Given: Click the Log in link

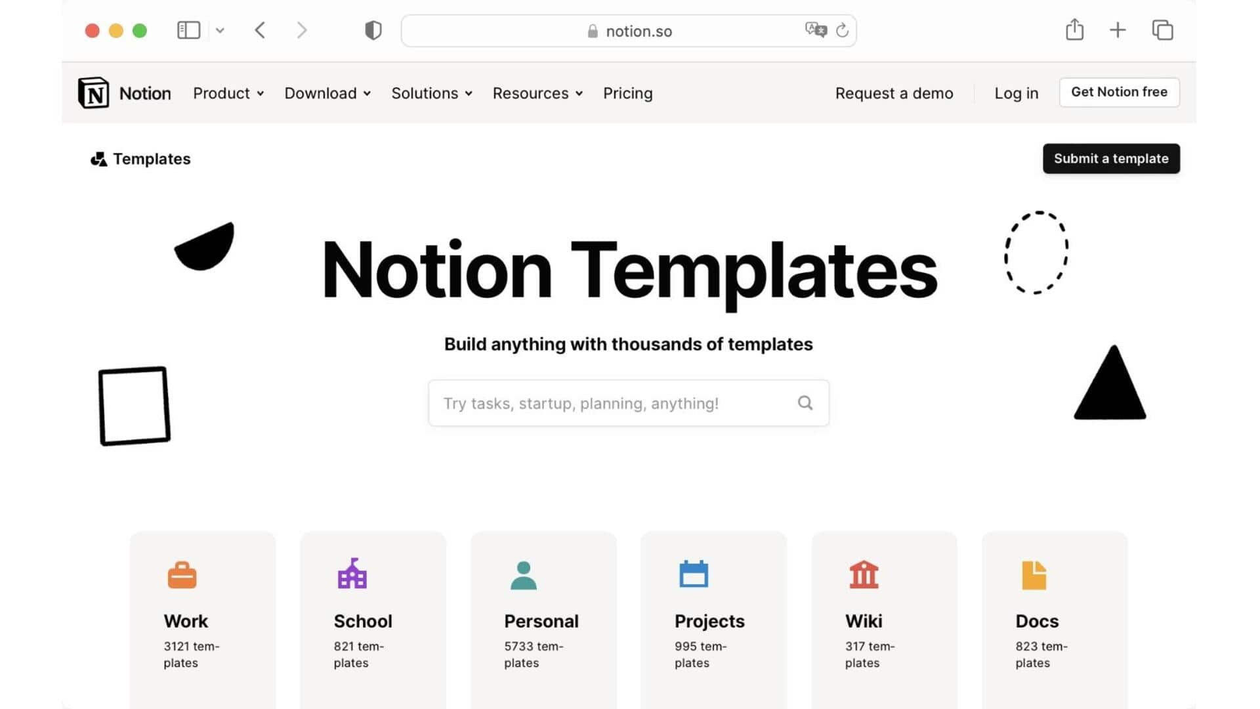Looking at the screenshot, I should pyautogui.click(x=1017, y=93).
